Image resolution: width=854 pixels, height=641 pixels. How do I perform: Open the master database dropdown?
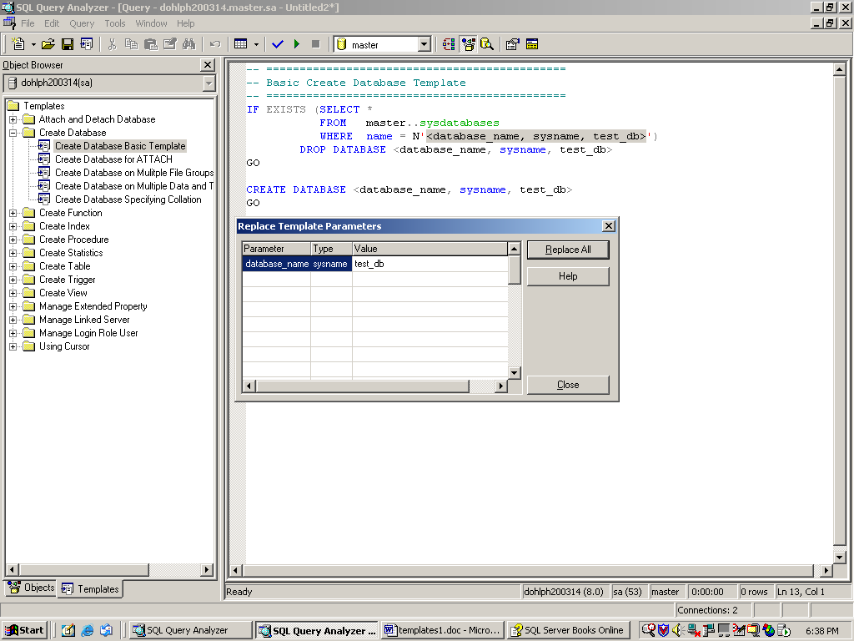424,44
